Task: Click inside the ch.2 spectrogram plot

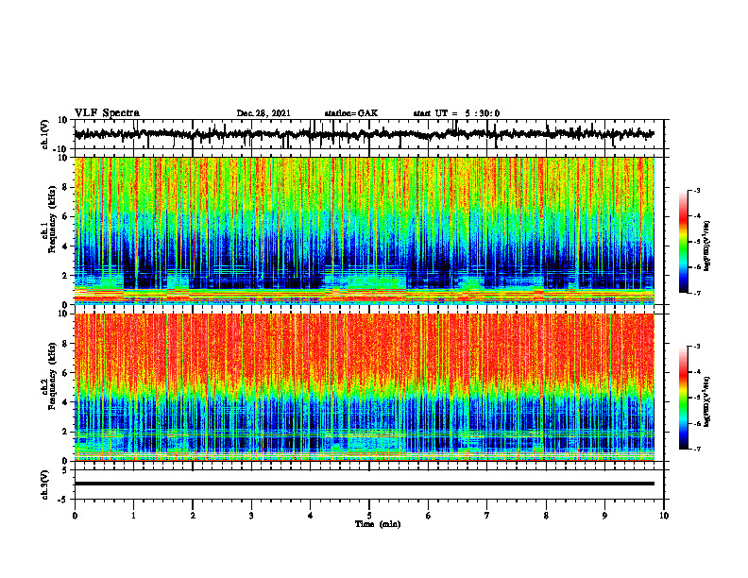Action: [x=364, y=387]
